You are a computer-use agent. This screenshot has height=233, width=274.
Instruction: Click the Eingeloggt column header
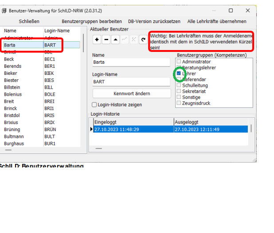click(134, 122)
